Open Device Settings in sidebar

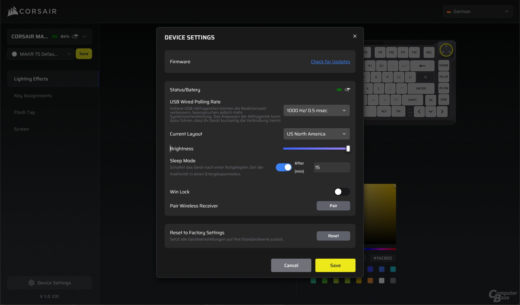pos(50,283)
